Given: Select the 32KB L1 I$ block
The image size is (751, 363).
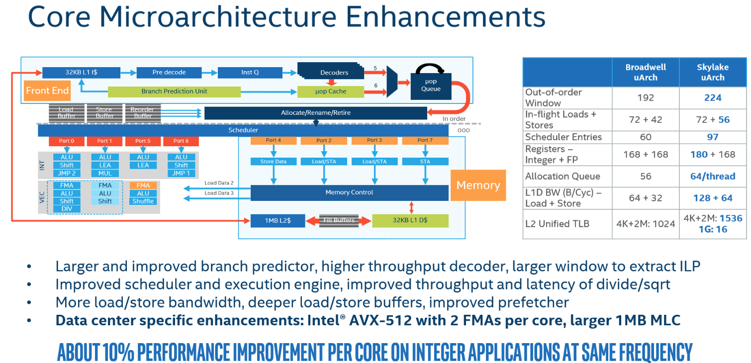Looking at the screenshot, I should click(81, 73).
